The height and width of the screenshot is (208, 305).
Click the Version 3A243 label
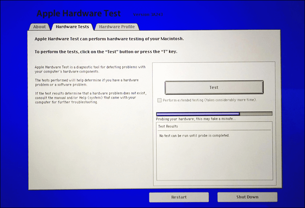[148, 15]
